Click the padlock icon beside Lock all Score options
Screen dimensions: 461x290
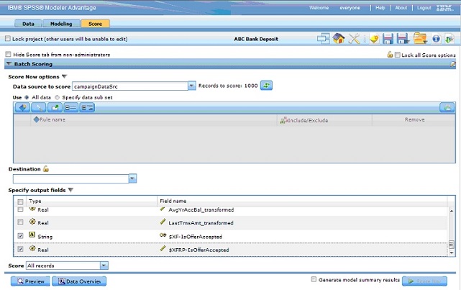click(x=390, y=55)
